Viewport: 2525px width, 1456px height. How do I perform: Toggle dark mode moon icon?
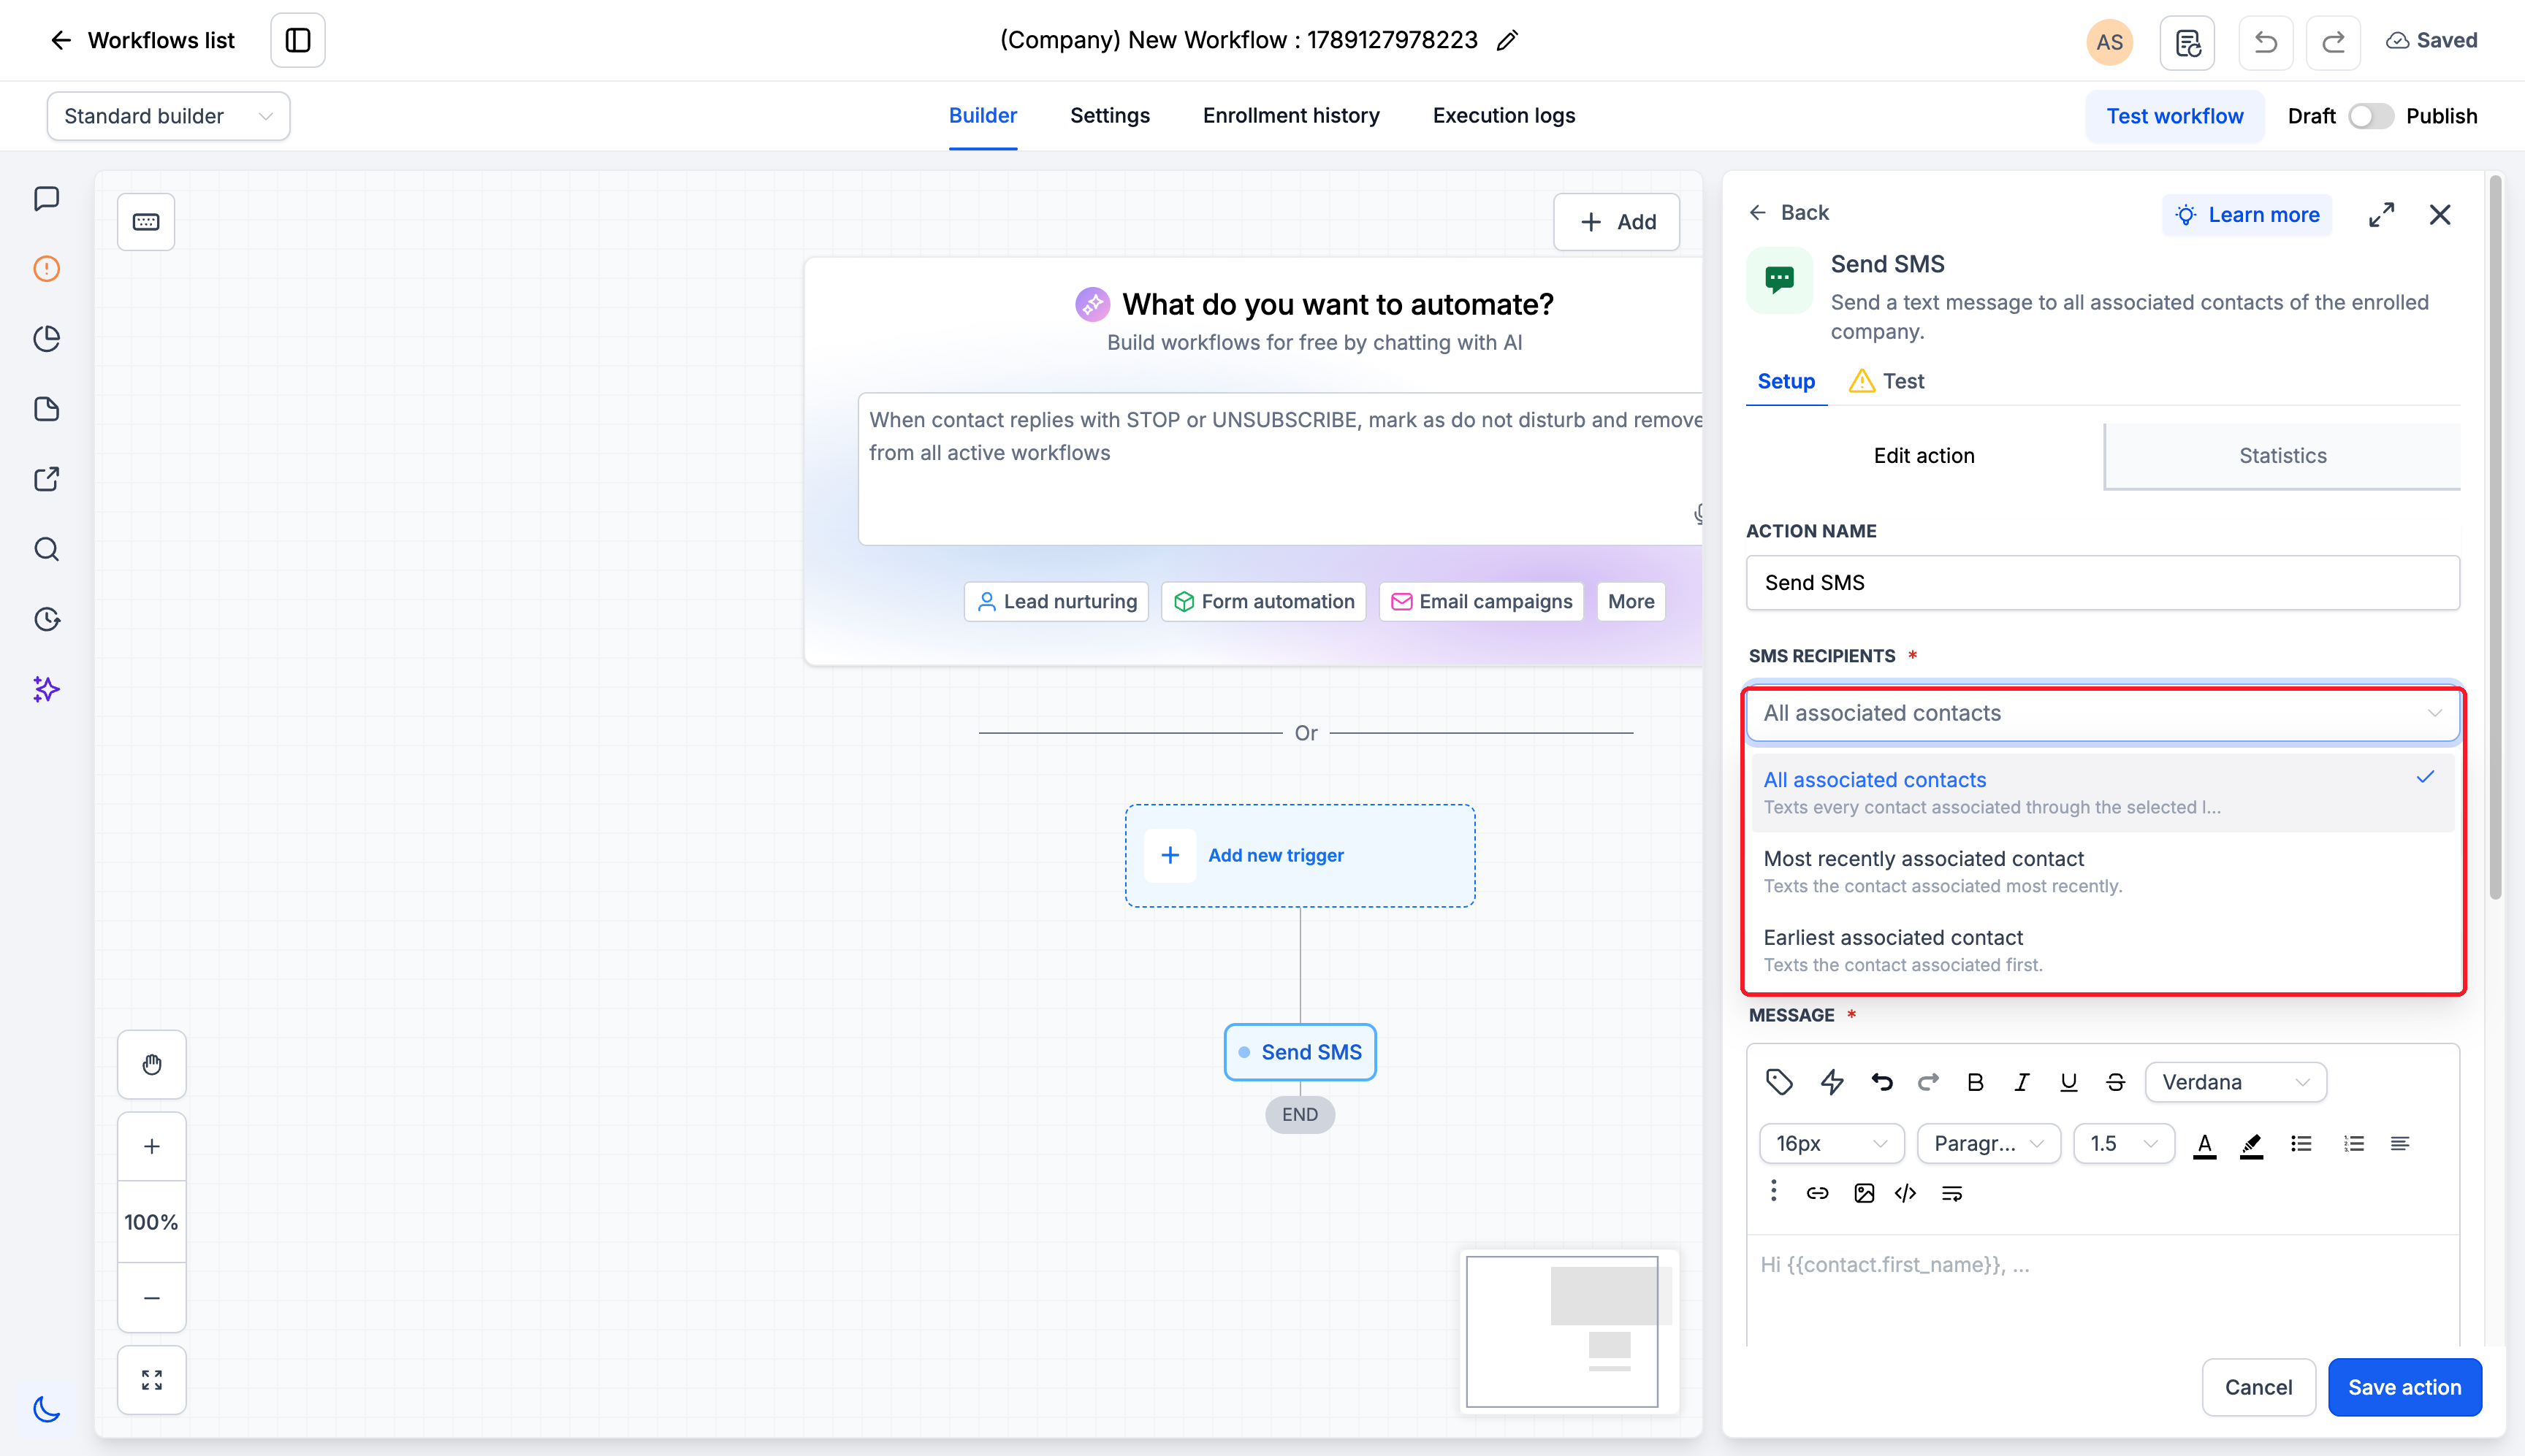pyautogui.click(x=46, y=1408)
